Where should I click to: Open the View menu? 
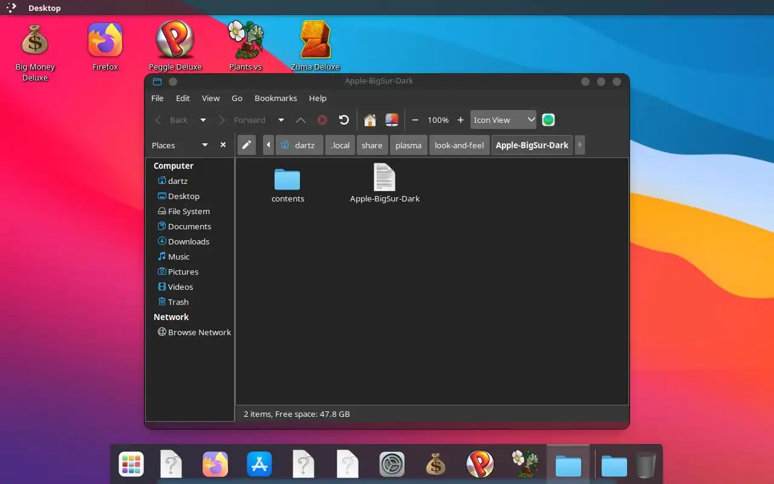pyautogui.click(x=210, y=98)
